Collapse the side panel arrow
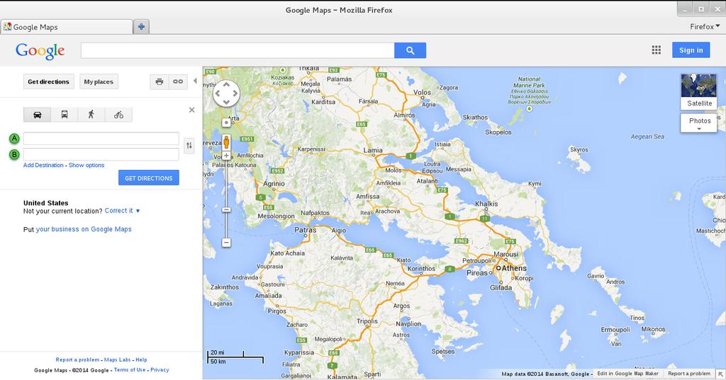 click(195, 81)
